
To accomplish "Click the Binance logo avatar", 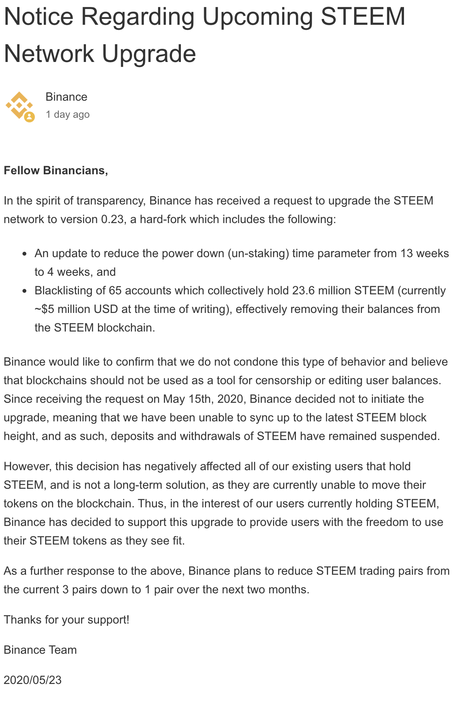I will click(19, 105).
